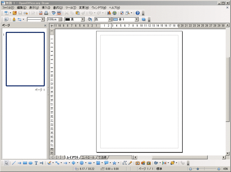Screen dimensions: 231x172
Task: Select the Text tool
Action: (x=36, y=163)
